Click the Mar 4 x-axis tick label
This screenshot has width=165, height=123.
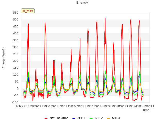click(x=63, y=106)
